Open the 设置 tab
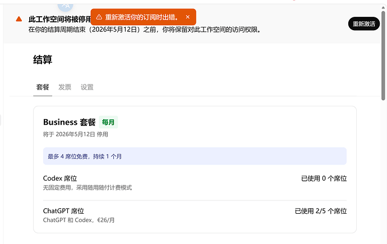Screen dimensions: 387x244 [x=87, y=87]
